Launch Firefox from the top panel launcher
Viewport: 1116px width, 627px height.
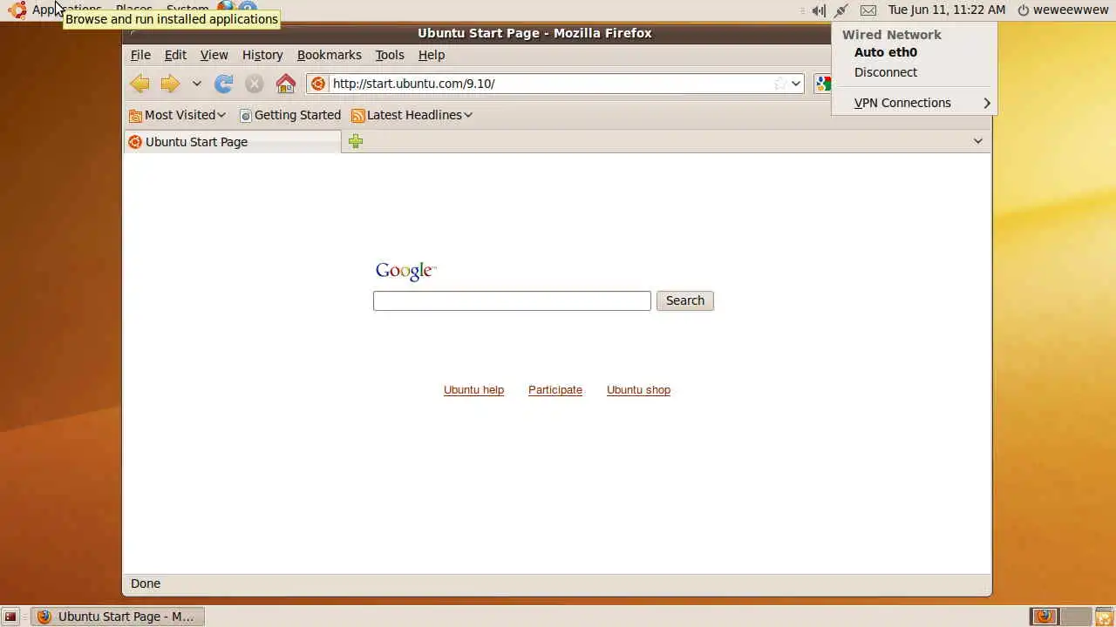pyautogui.click(x=226, y=8)
